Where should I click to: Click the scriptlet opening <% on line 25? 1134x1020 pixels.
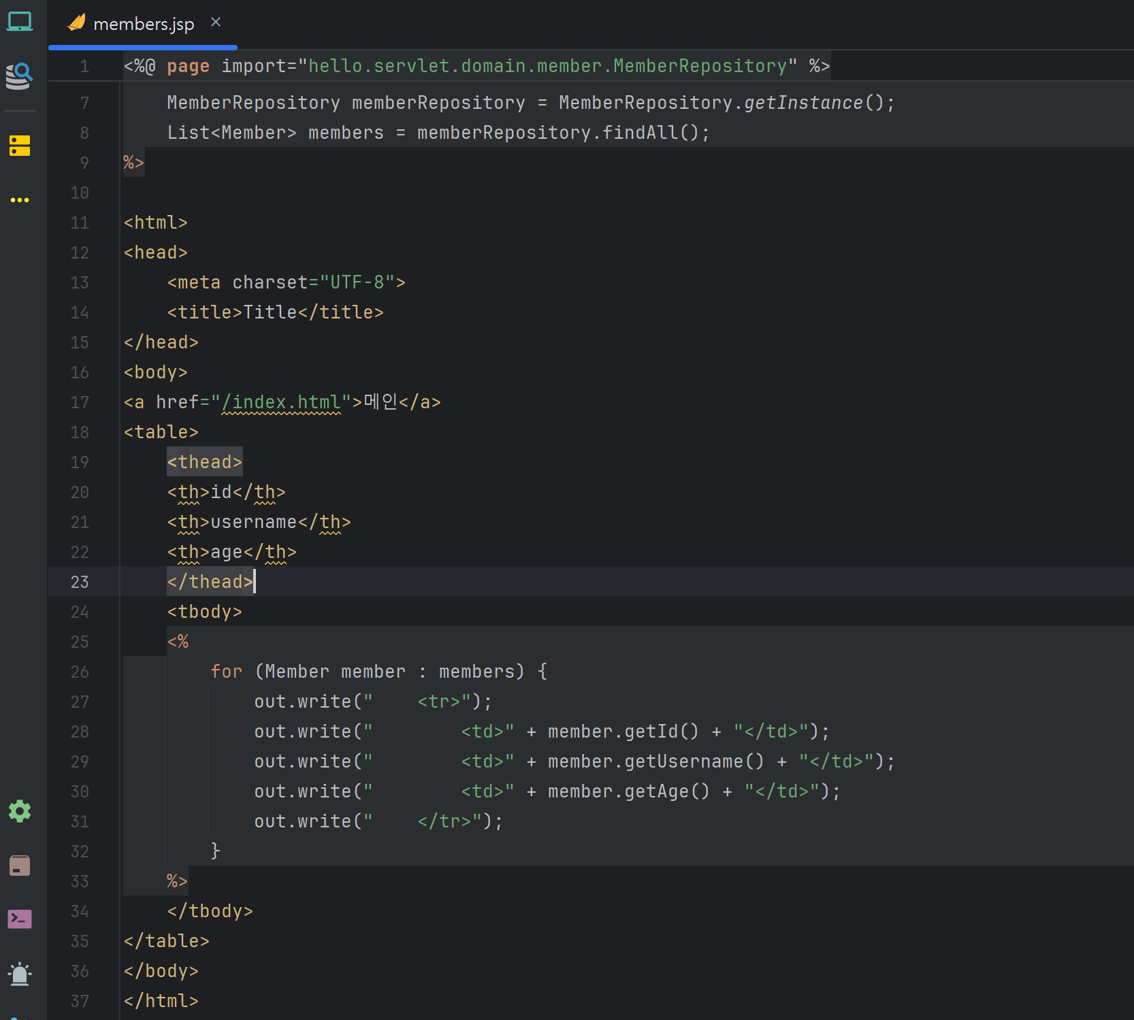(x=178, y=642)
